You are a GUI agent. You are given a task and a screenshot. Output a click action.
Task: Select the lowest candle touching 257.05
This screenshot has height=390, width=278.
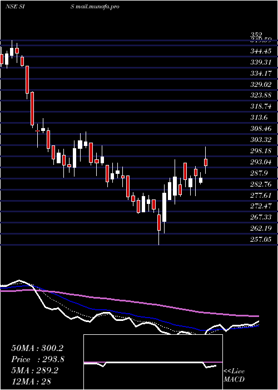click(x=159, y=223)
